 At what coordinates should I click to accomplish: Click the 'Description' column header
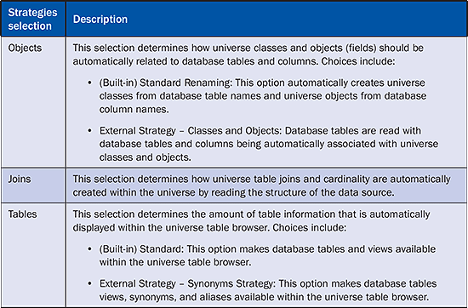(100, 20)
